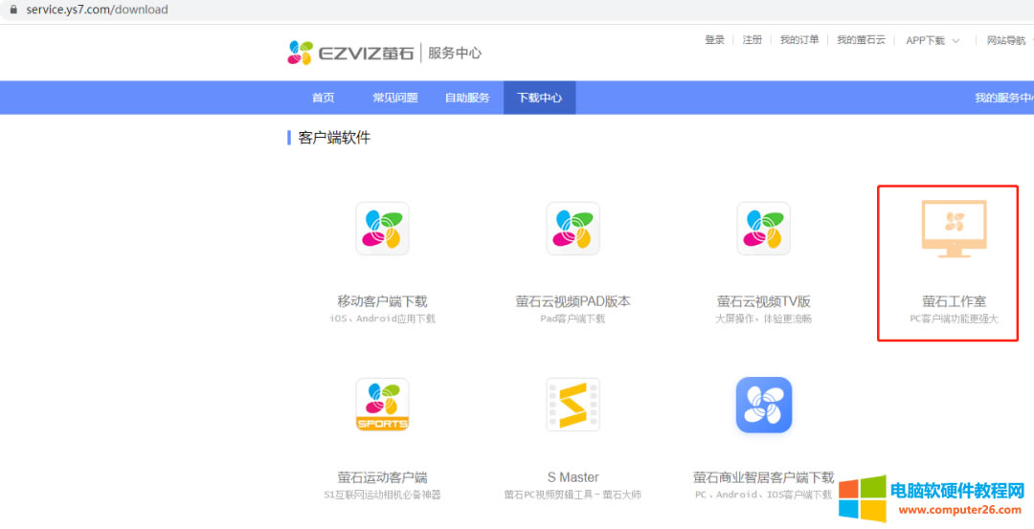Image resolution: width=1034 pixels, height=529 pixels.
Task: Open the blue 萤石商业智居 app icon
Action: pyautogui.click(x=764, y=405)
